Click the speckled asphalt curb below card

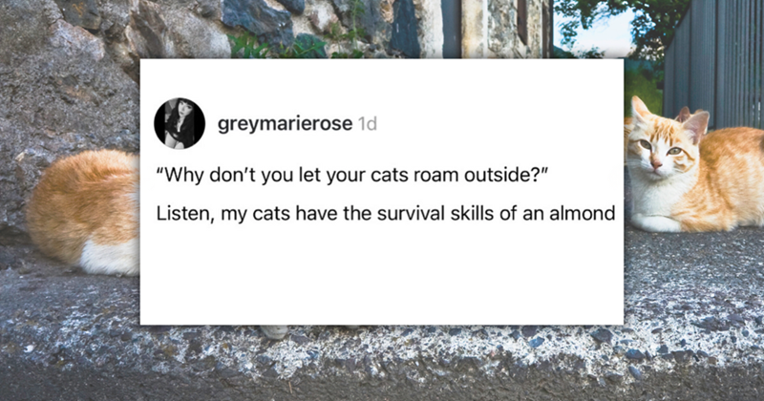pyautogui.click(x=381, y=356)
